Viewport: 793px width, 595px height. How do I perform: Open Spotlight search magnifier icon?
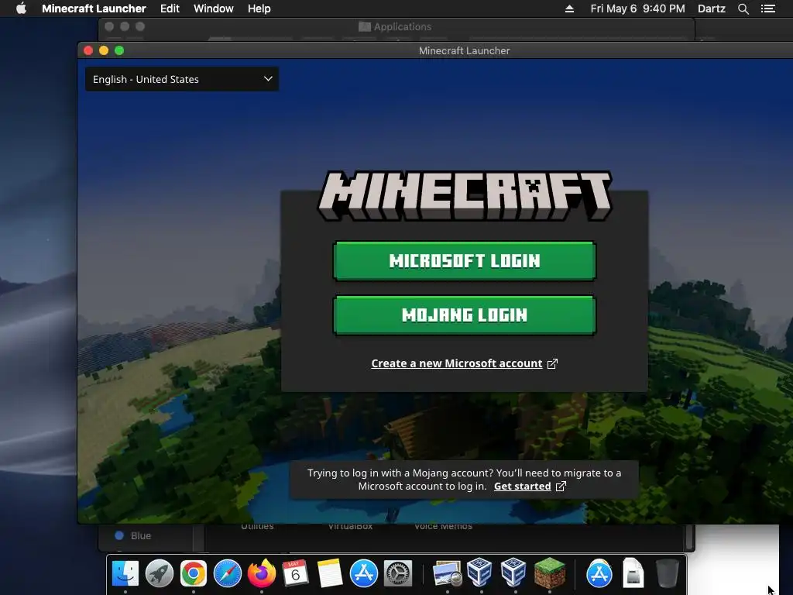[x=743, y=9]
